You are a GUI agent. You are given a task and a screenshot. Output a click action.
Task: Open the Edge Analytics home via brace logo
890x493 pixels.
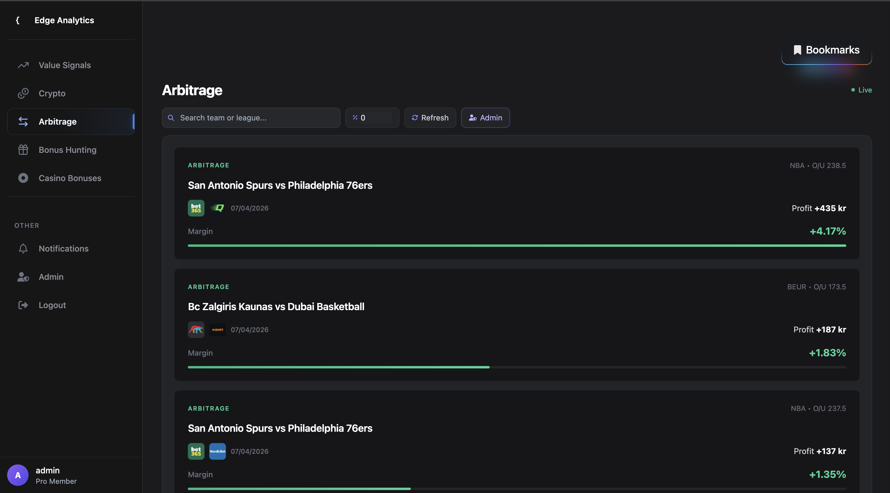(x=18, y=20)
